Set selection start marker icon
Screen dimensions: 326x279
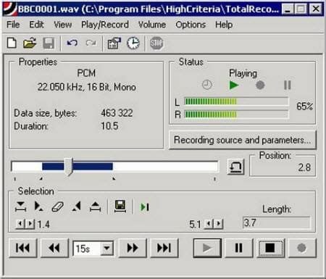38,207
